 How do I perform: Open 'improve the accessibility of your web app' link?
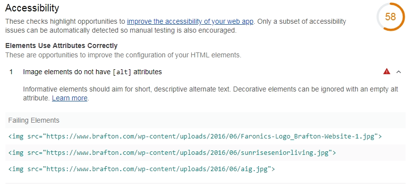[x=190, y=21]
